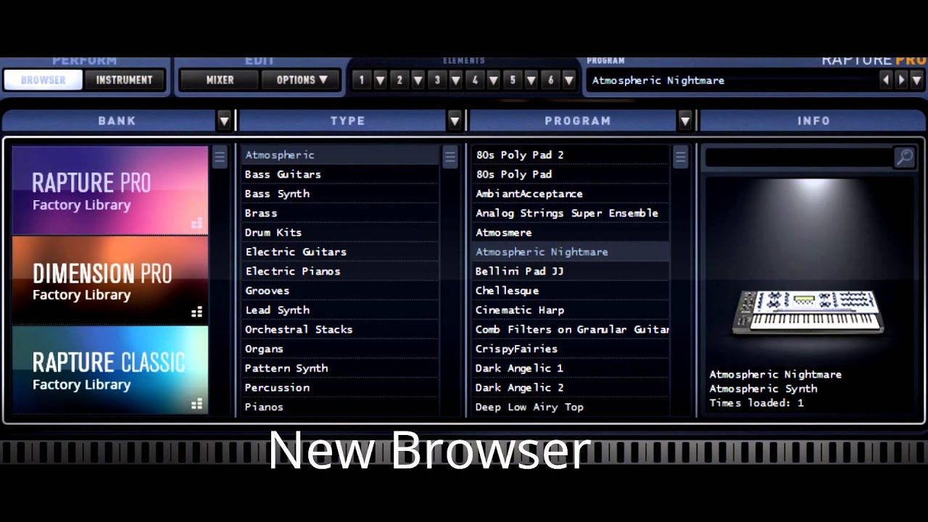The height and width of the screenshot is (522, 928).
Task: Load the 80s Poly Pad 2 program
Action: coord(571,154)
